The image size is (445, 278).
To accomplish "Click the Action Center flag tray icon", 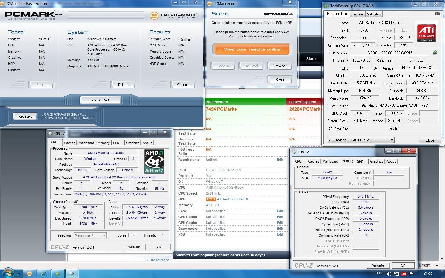I will 411,274.
